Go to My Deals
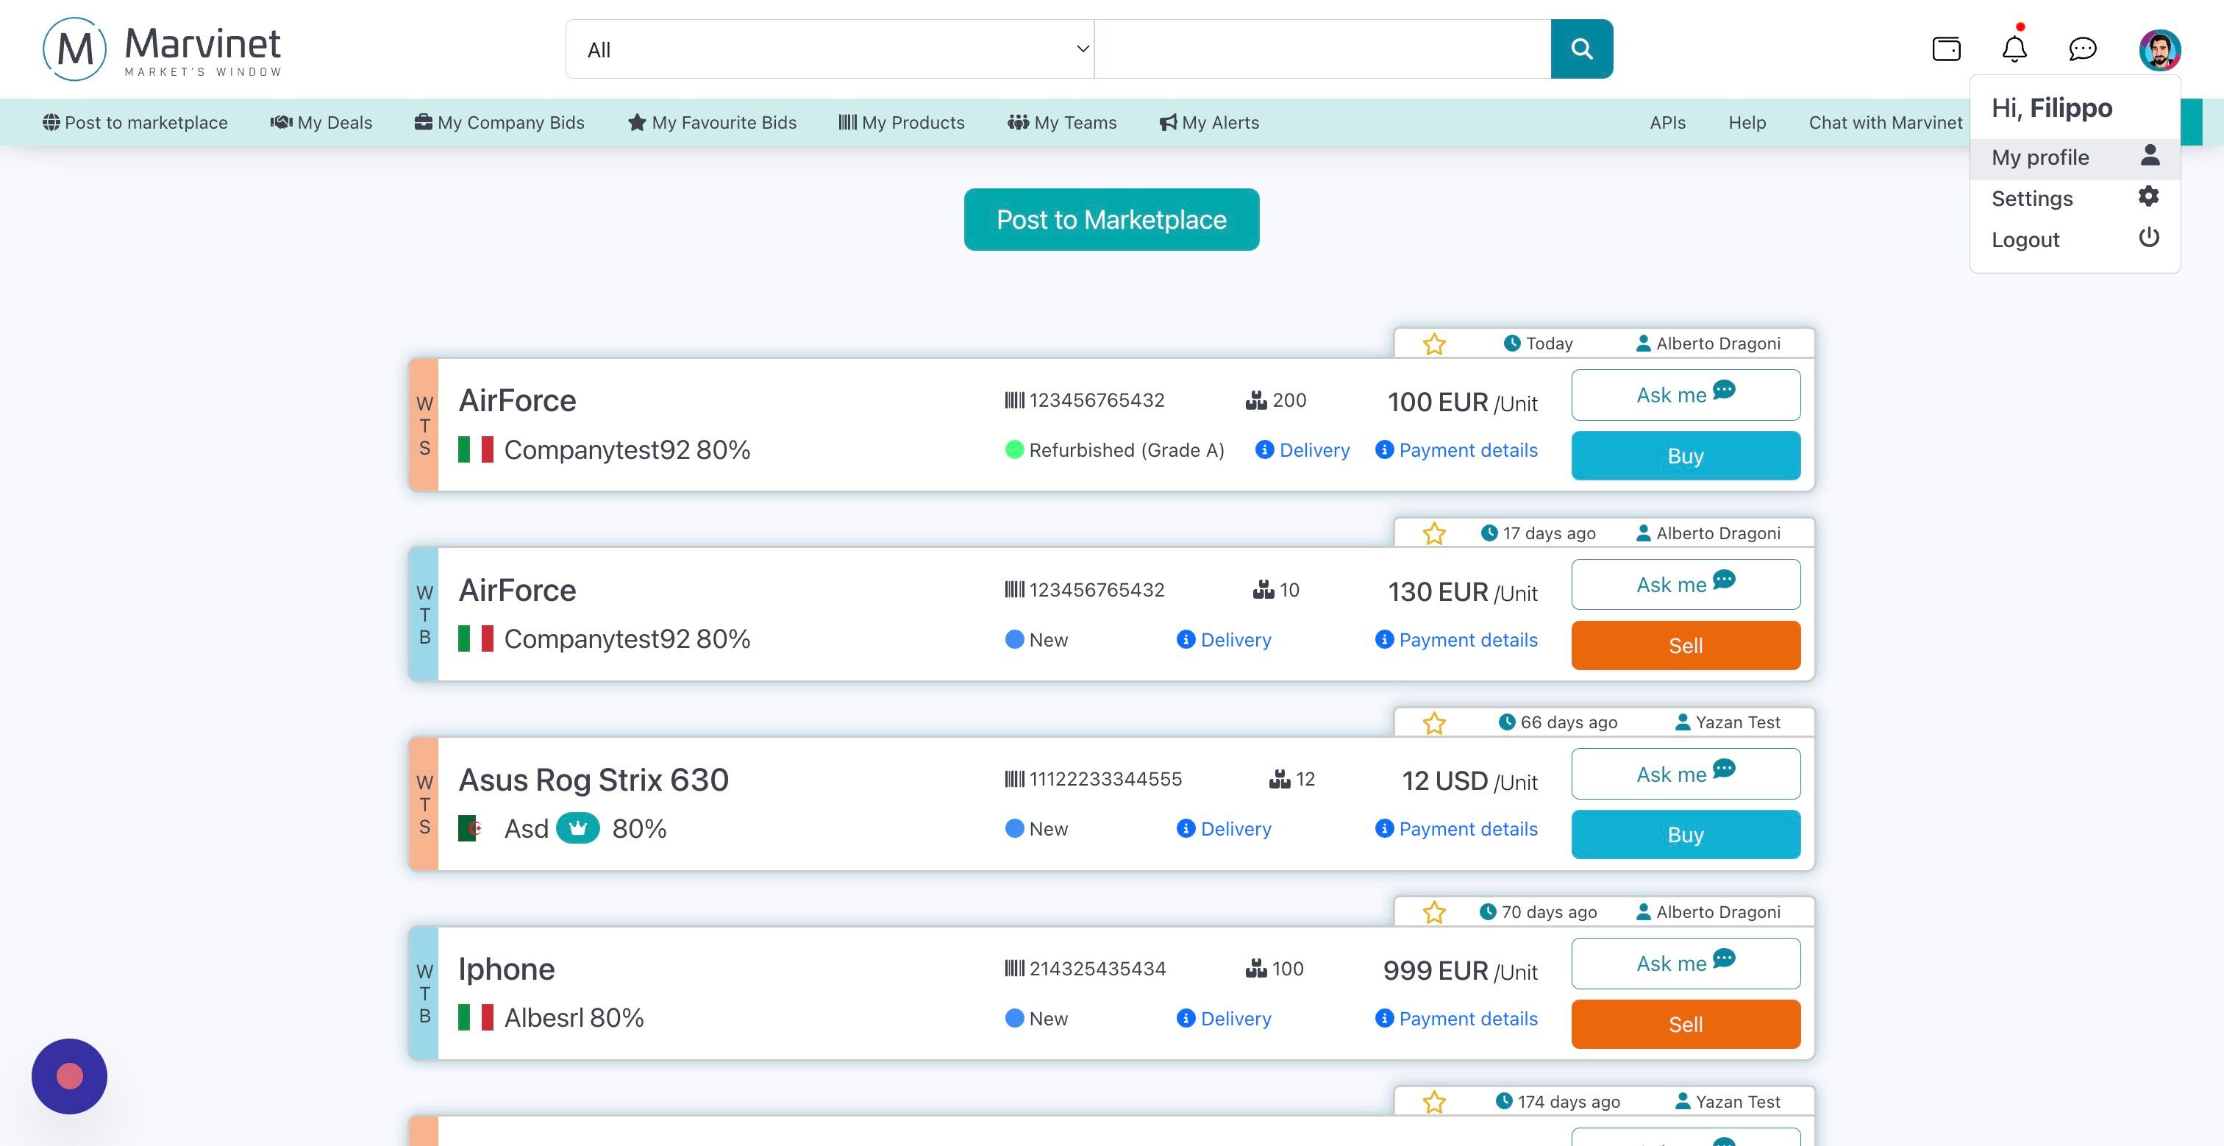The image size is (2224, 1146). click(x=321, y=123)
